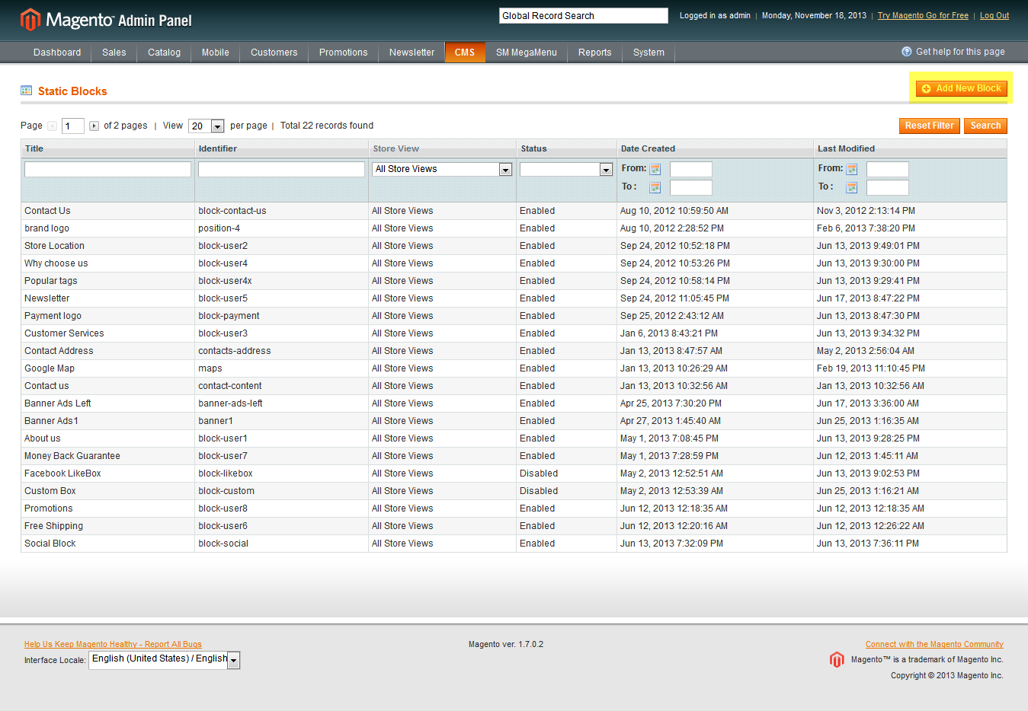This screenshot has height=711, width=1028.
Task: Open the Mobile menu
Action: (215, 53)
